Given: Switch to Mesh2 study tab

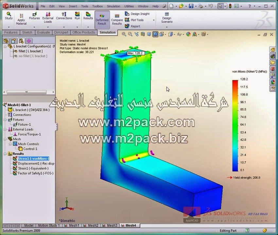Looking at the screenshot, I should click(x=91, y=226).
